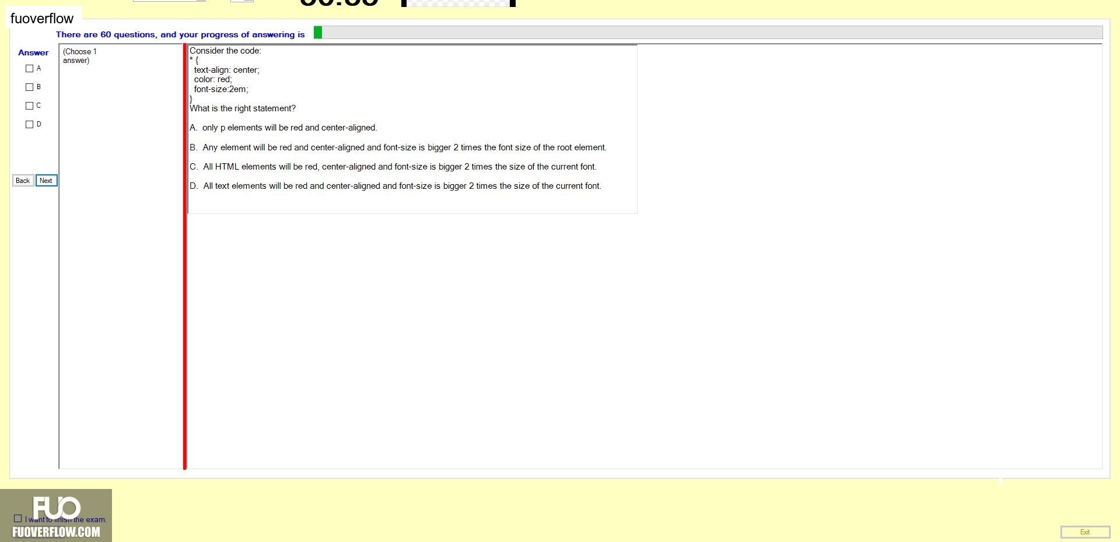Click 'What is the right statement?' text
The width and height of the screenshot is (1120, 542).
pyautogui.click(x=243, y=108)
